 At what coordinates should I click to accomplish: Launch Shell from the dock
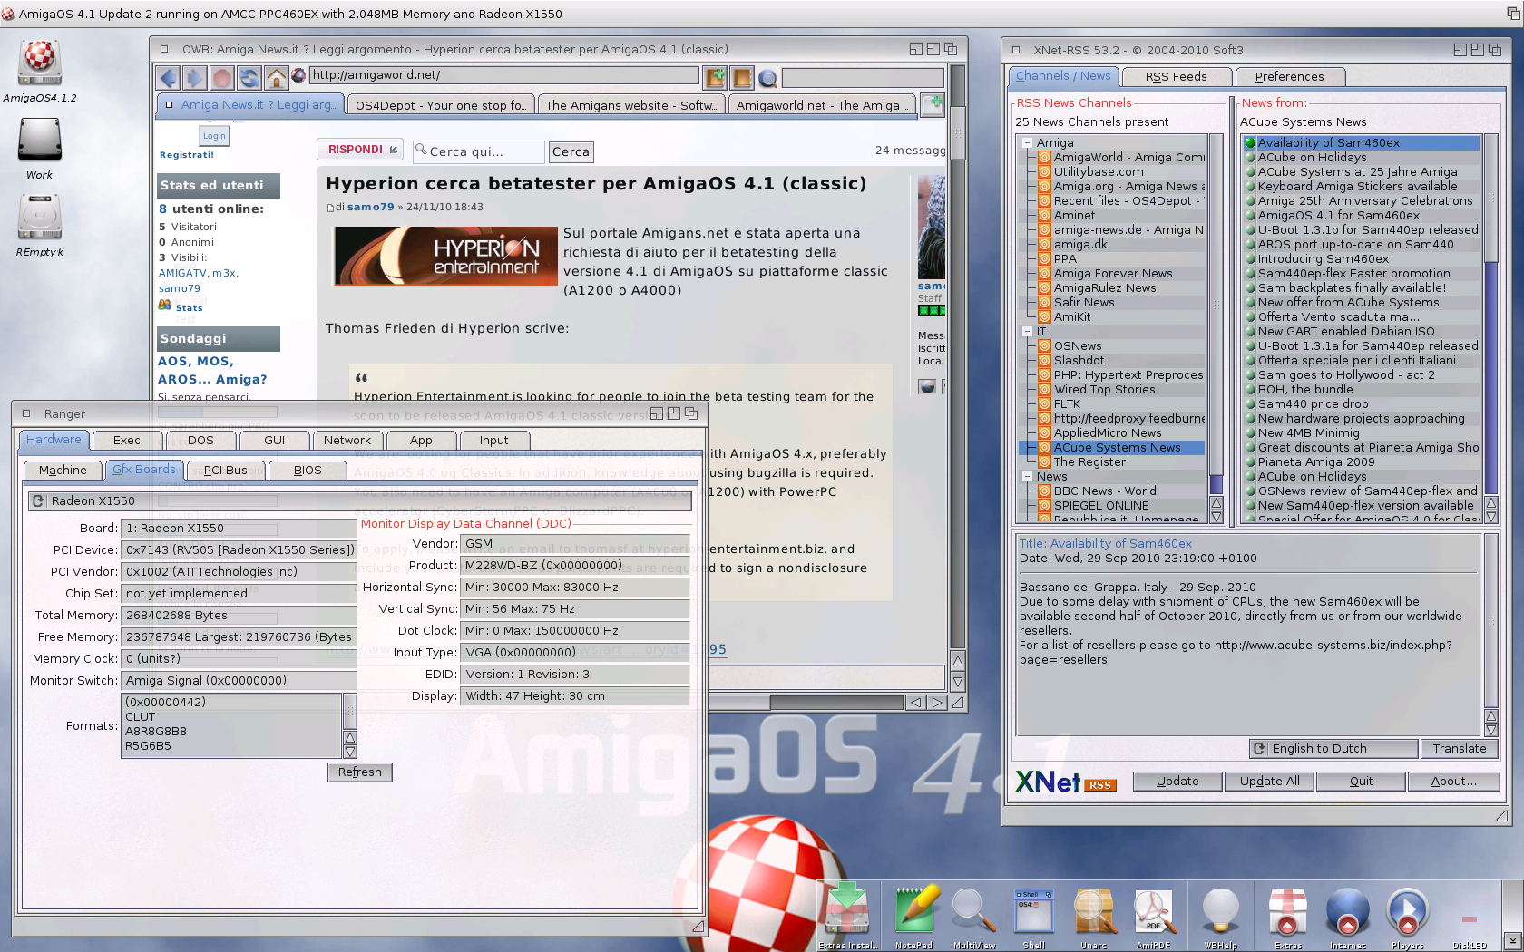(x=1034, y=916)
